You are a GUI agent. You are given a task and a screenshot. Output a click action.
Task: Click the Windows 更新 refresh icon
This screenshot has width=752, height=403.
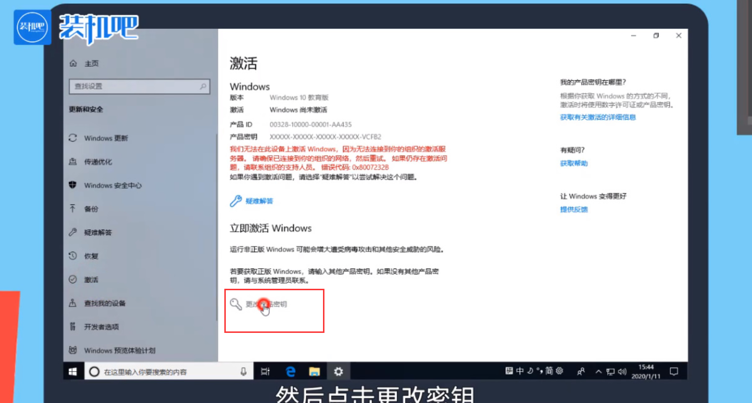(x=73, y=138)
